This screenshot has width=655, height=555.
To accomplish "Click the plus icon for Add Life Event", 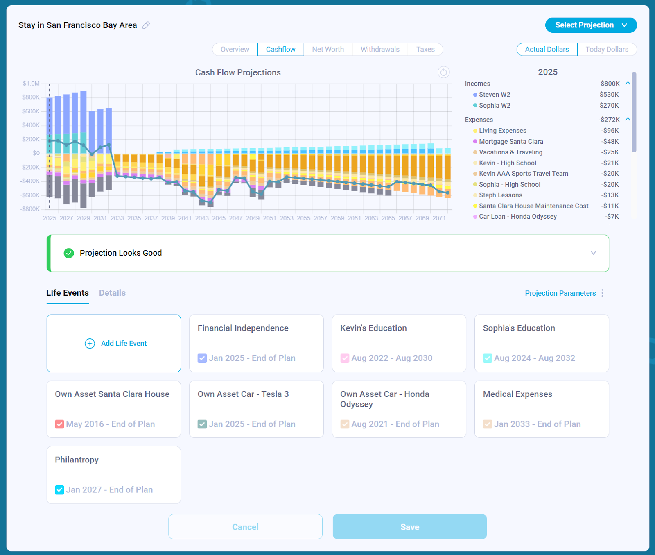I will [90, 343].
